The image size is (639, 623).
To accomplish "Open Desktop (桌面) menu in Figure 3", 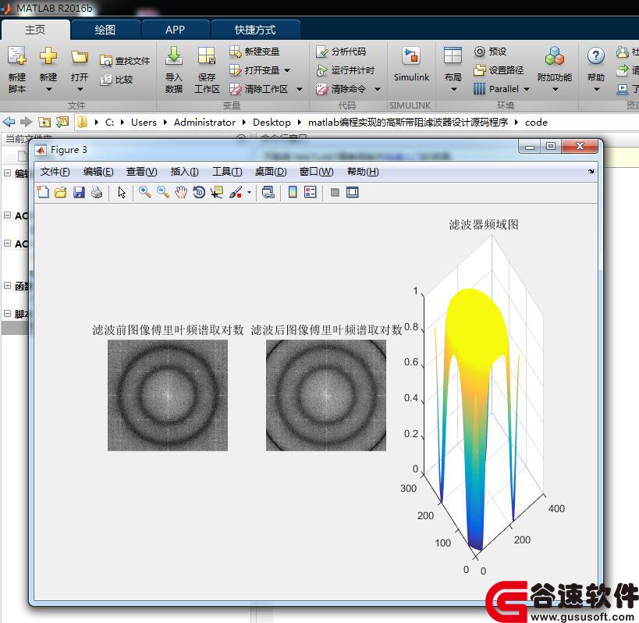I will pos(271,172).
